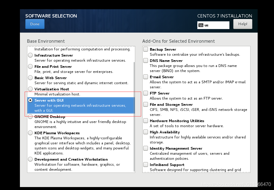274x190 pixels.
Task: Choose Basic Web Server environment
Action: pyautogui.click(x=30, y=78)
